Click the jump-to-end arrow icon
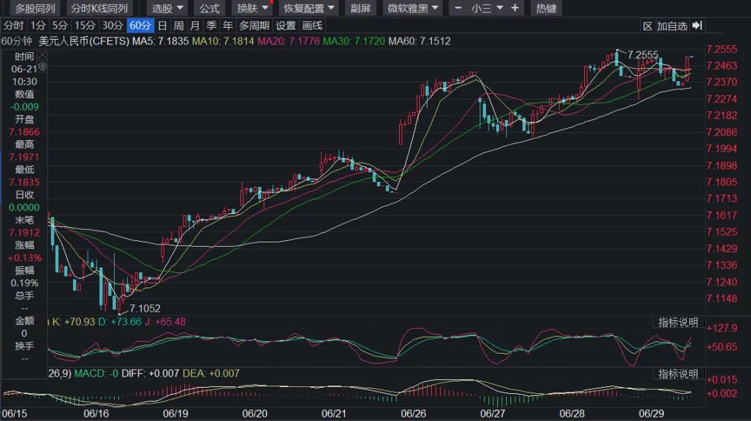This screenshot has height=421, width=751. coord(697,25)
